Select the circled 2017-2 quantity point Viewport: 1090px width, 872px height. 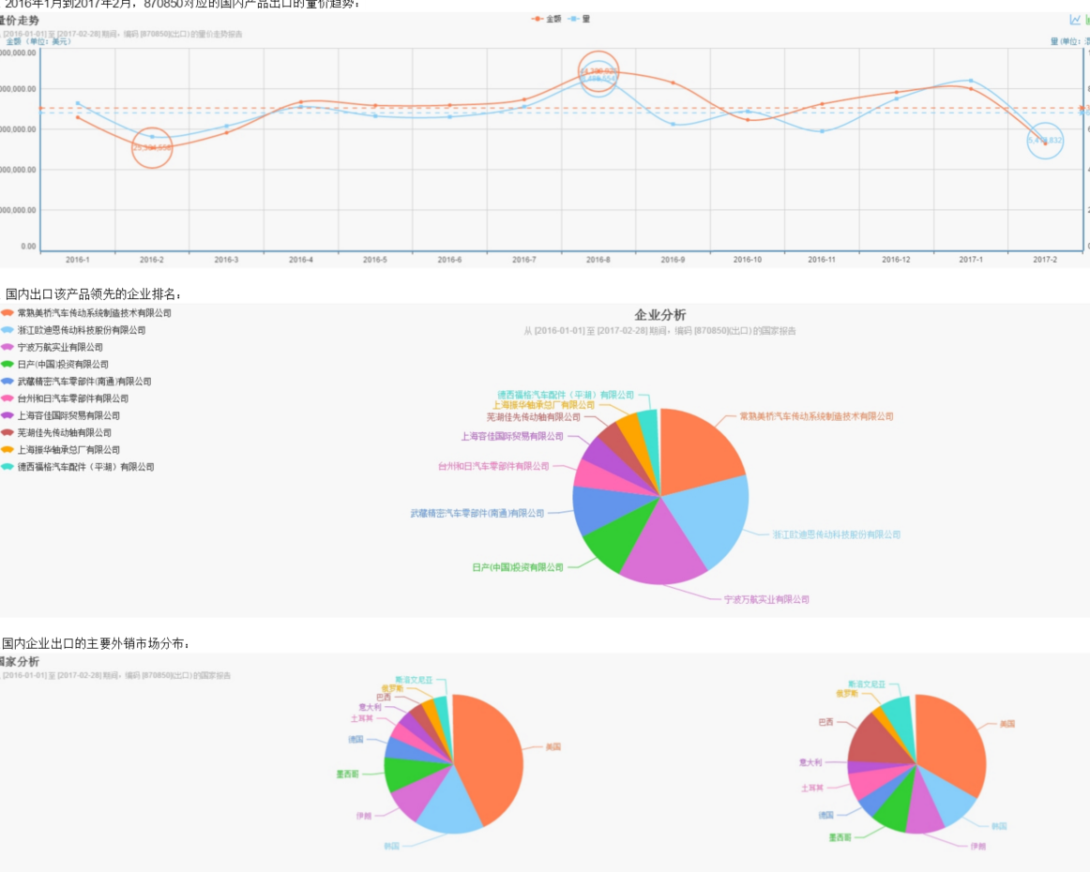[x=1045, y=141]
